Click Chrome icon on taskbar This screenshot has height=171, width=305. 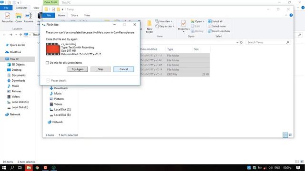tap(37, 168)
